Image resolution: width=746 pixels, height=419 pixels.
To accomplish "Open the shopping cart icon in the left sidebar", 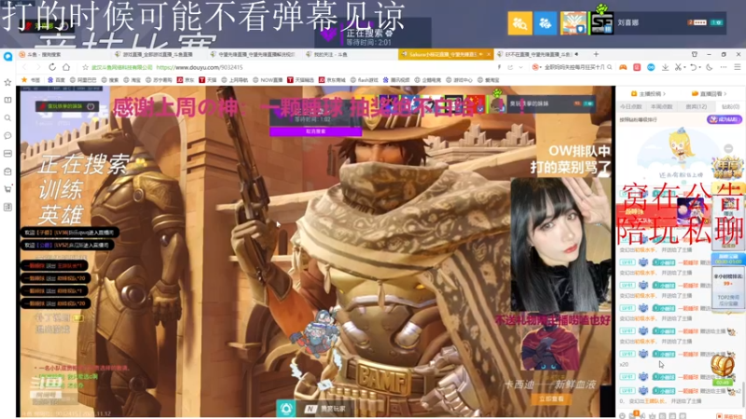I will coord(7,189).
